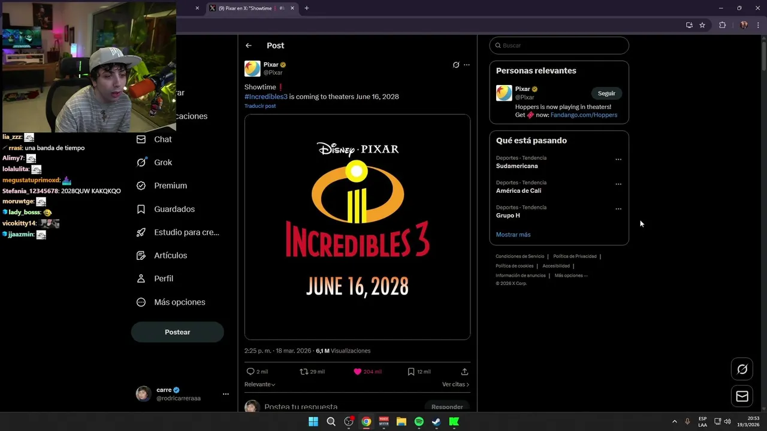Click the install app icon in address bar
Image resolution: width=767 pixels, height=431 pixels.
[x=689, y=25]
